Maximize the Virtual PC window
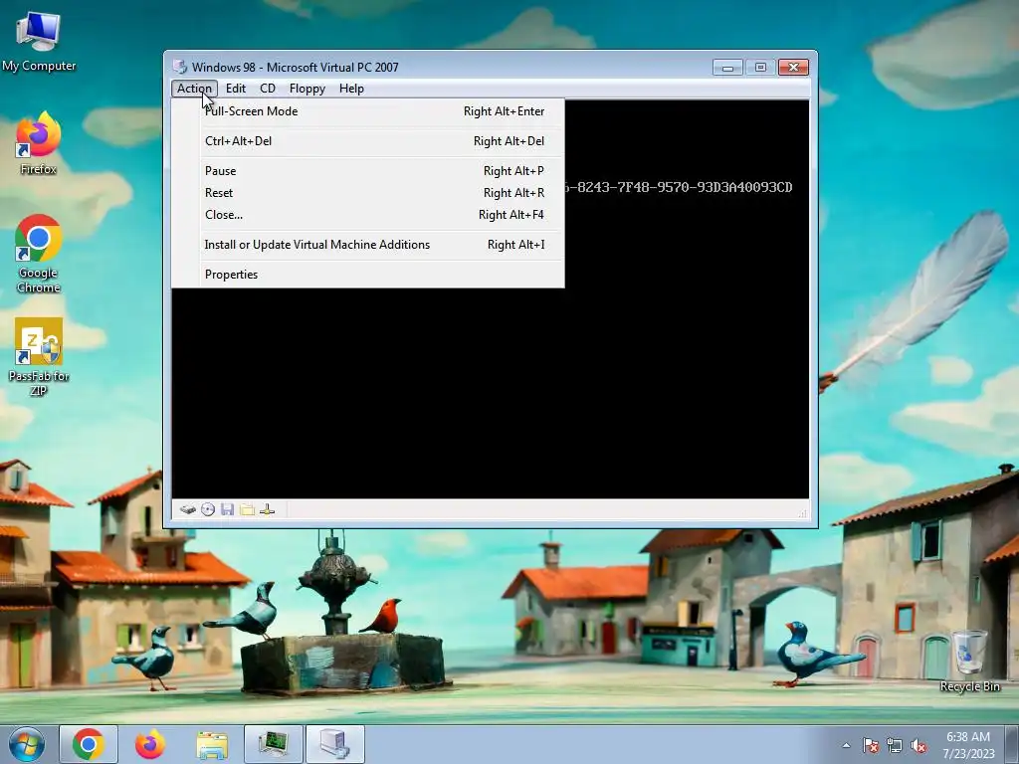1019x764 pixels. pos(760,67)
